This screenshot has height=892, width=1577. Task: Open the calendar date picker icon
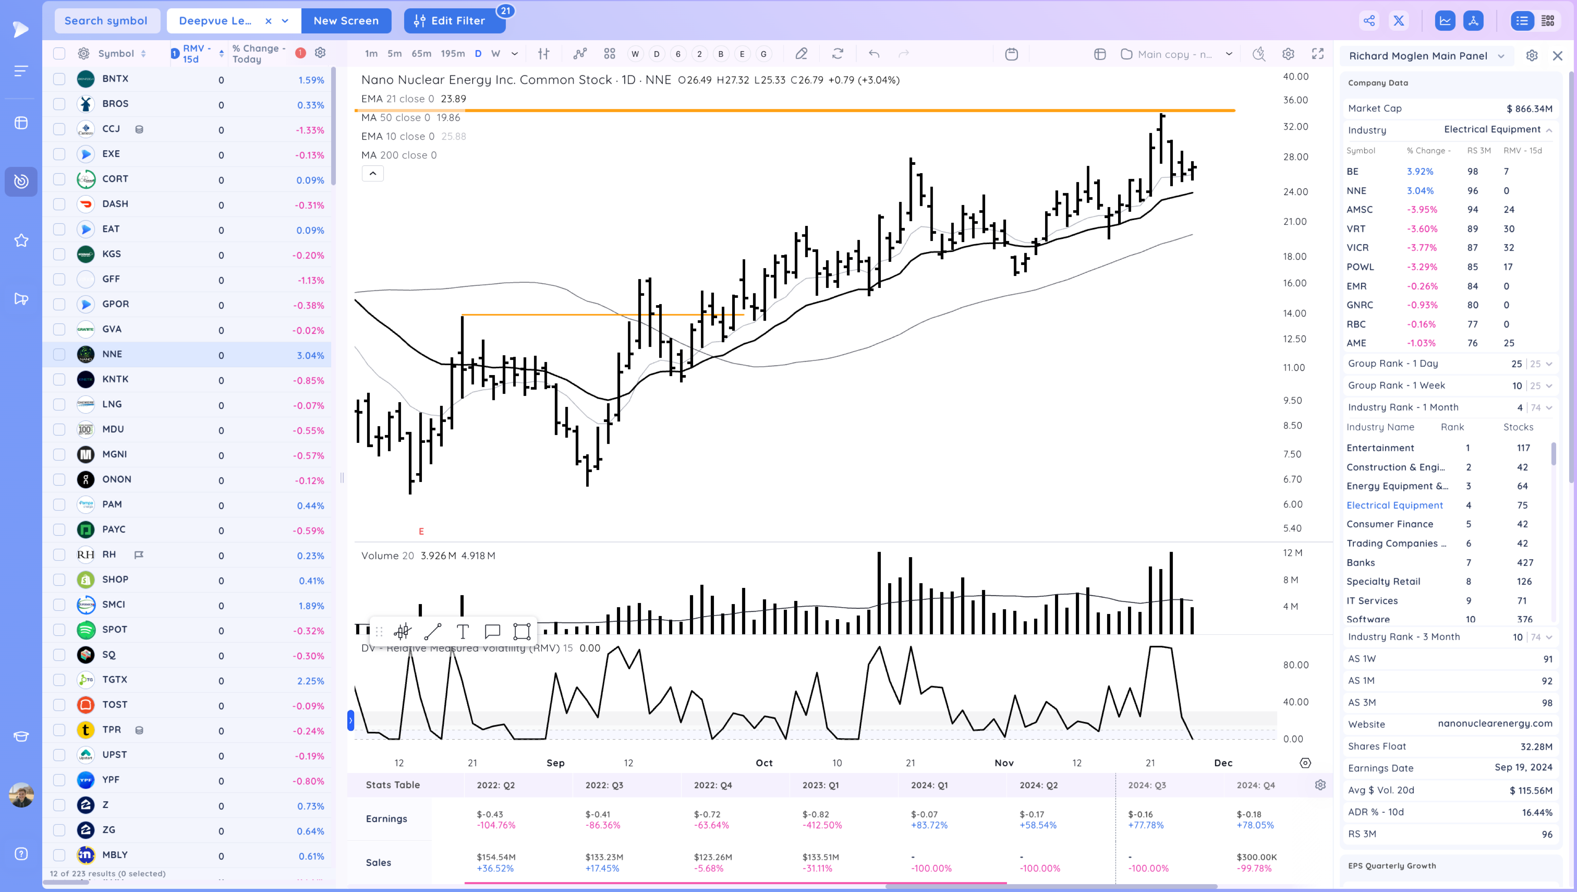pyautogui.click(x=1012, y=54)
